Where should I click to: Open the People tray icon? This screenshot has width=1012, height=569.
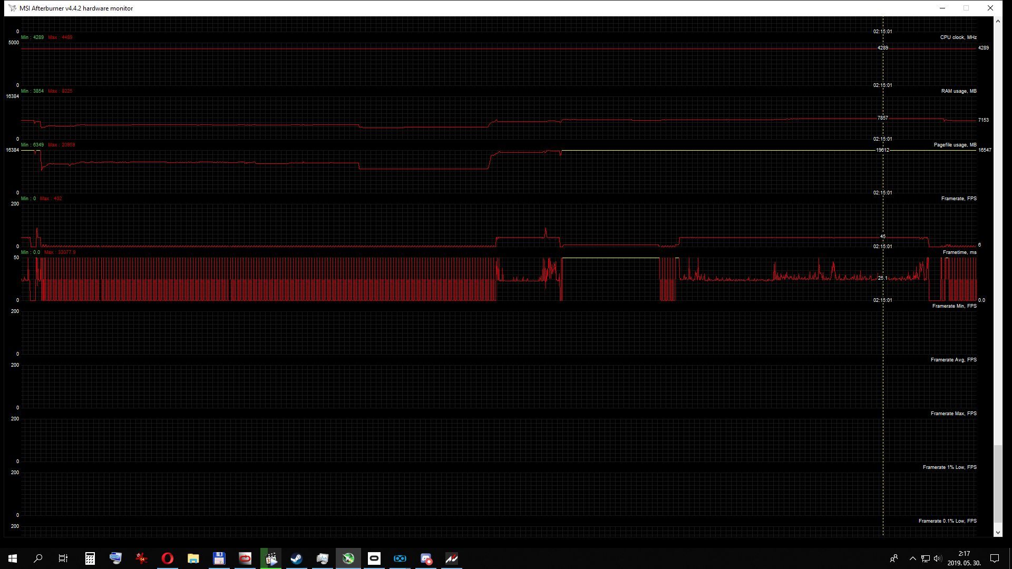[x=894, y=558]
